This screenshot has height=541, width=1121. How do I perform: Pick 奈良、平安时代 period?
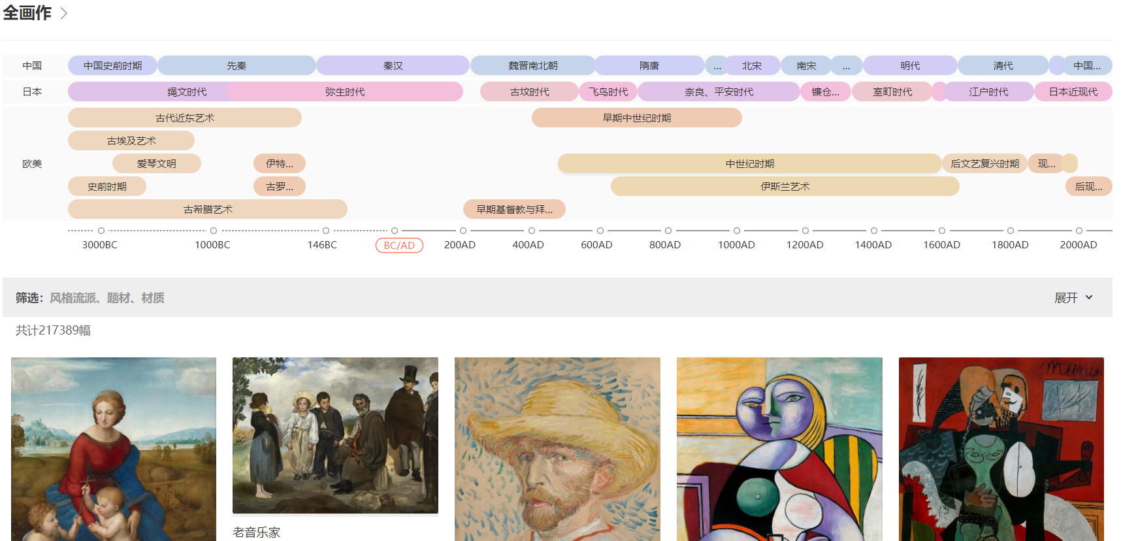tap(719, 91)
